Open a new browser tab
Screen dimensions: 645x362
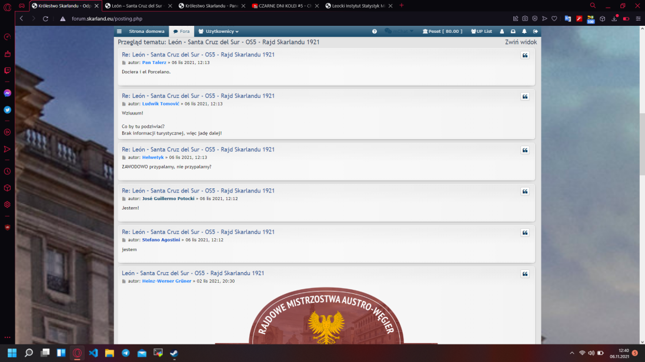[x=402, y=6]
